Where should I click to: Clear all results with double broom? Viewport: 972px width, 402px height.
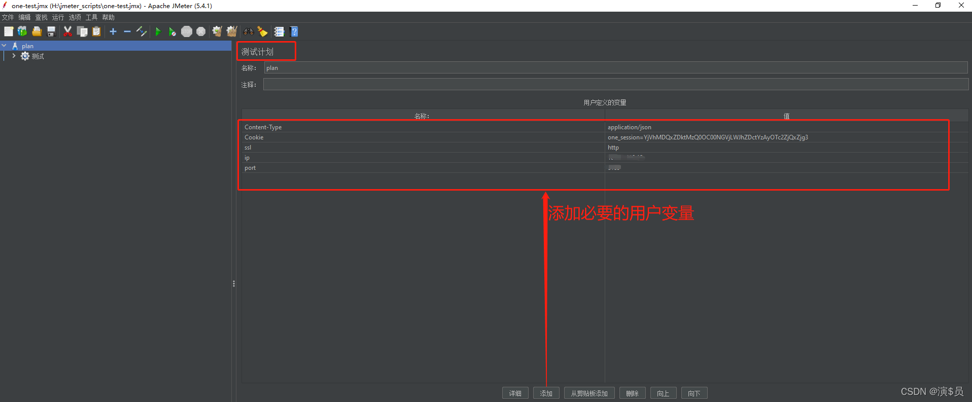[x=232, y=31]
